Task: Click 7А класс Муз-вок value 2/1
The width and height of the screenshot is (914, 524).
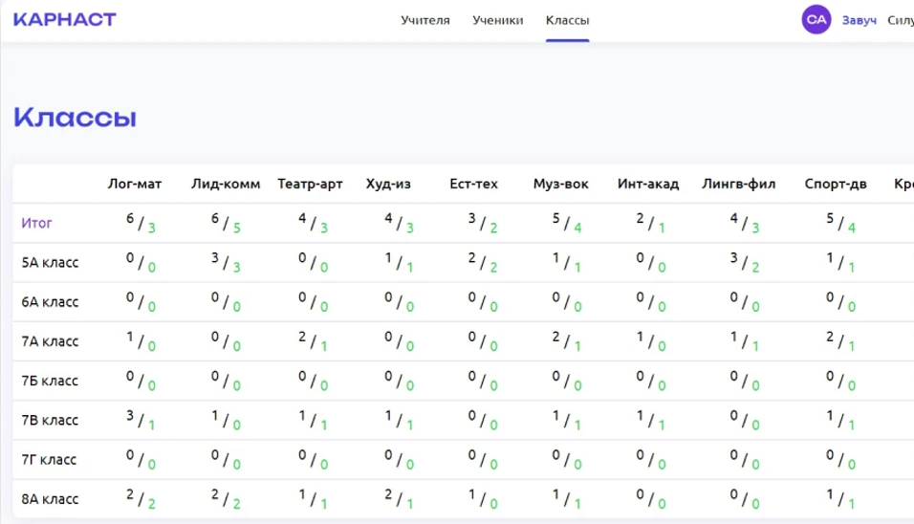Action: 567,341
